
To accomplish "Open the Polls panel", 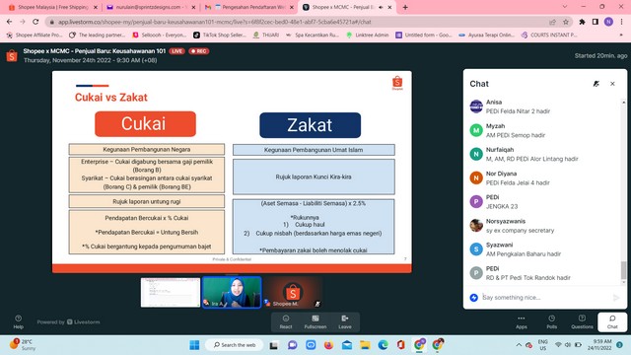I will coord(552,322).
